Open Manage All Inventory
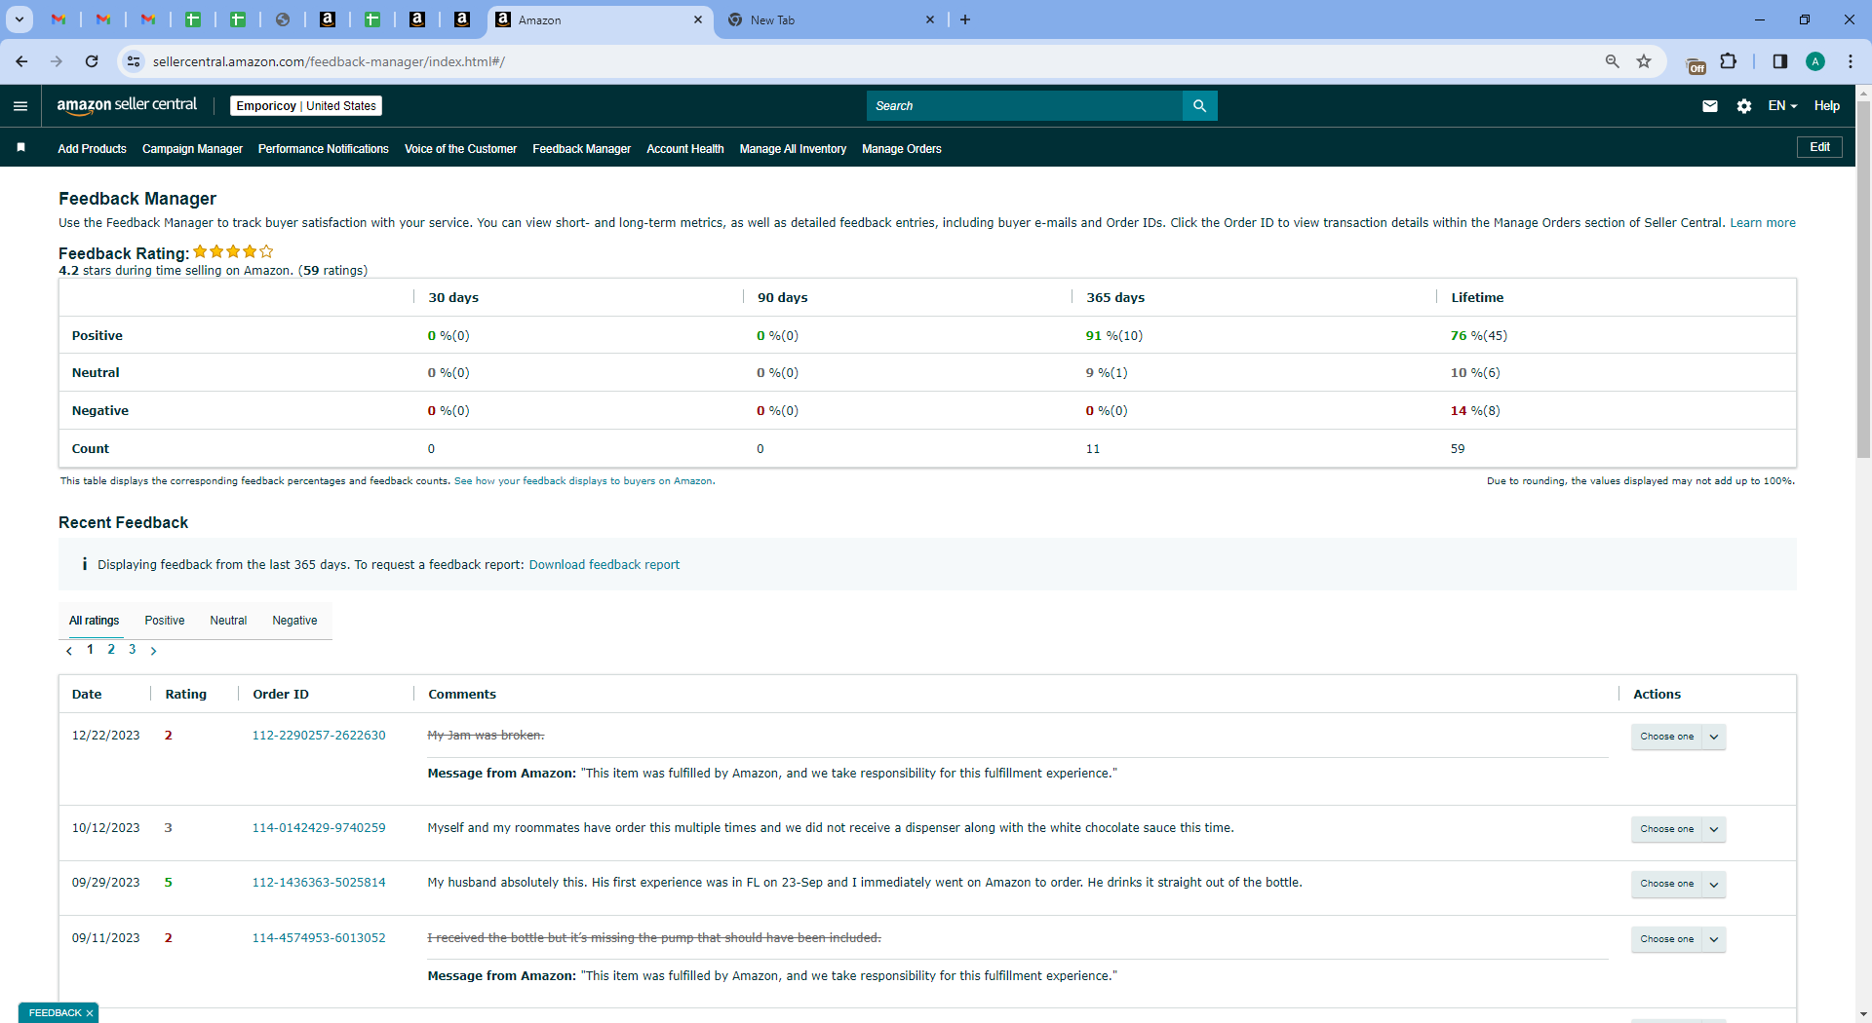Screen dimensions: 1872x1023 793,149
